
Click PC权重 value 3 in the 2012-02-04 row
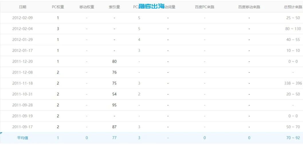(x=58, y=29)
